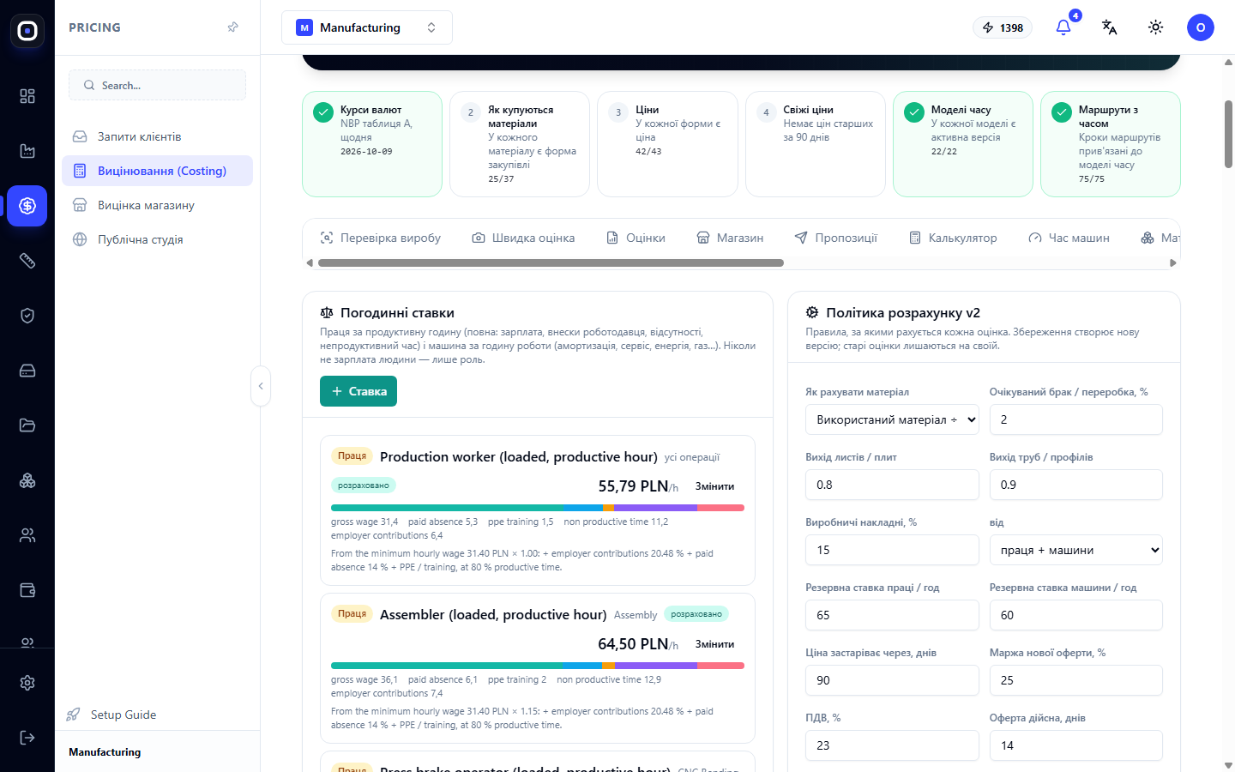Open the shield check icon in sidebar

point(27,316)
